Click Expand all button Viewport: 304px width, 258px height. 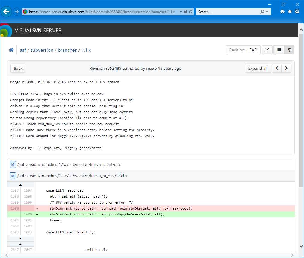coord(258,68)
